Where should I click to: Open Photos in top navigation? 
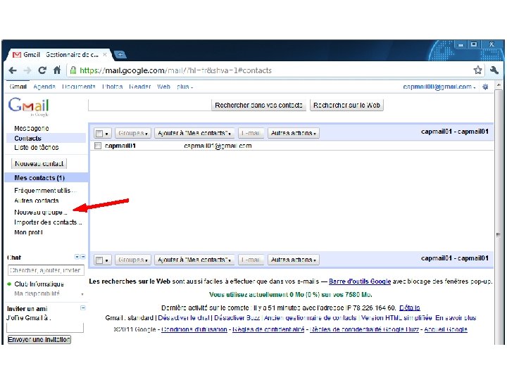click(112, 87)
